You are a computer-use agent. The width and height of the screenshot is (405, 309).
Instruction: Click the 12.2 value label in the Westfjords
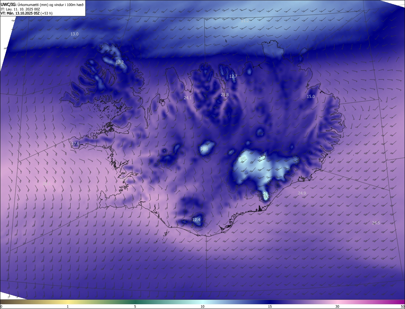point(120,62)
